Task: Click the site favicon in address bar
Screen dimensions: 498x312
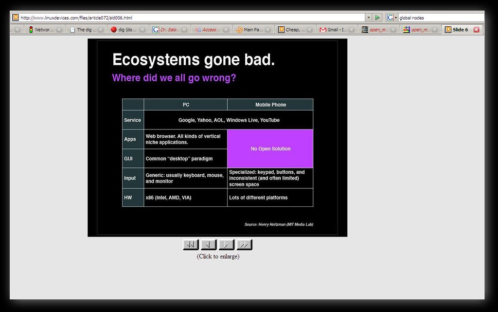Action: pyautogui.click(x=15, y=18)
